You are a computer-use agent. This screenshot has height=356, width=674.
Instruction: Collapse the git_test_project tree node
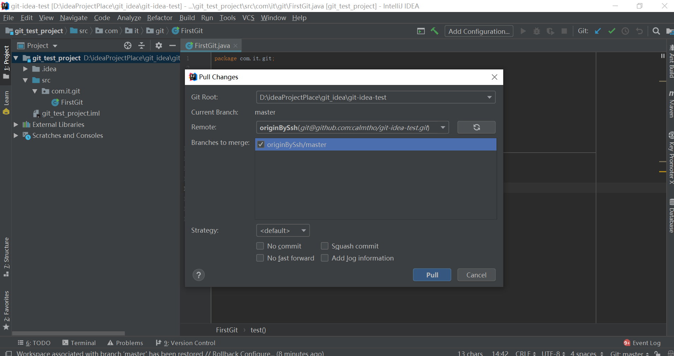click(16, 58)
